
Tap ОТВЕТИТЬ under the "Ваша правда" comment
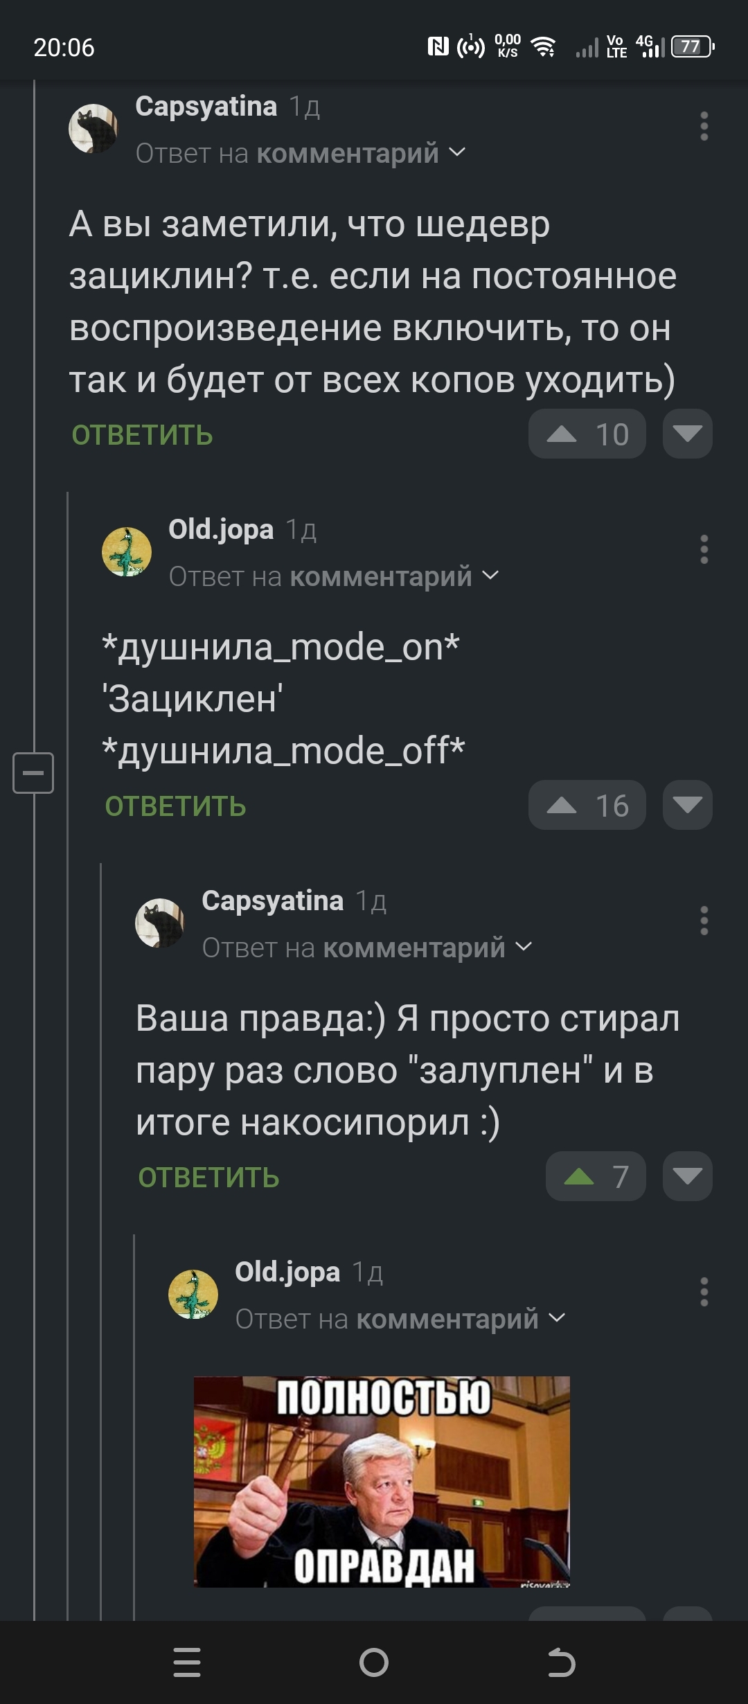208,1178
